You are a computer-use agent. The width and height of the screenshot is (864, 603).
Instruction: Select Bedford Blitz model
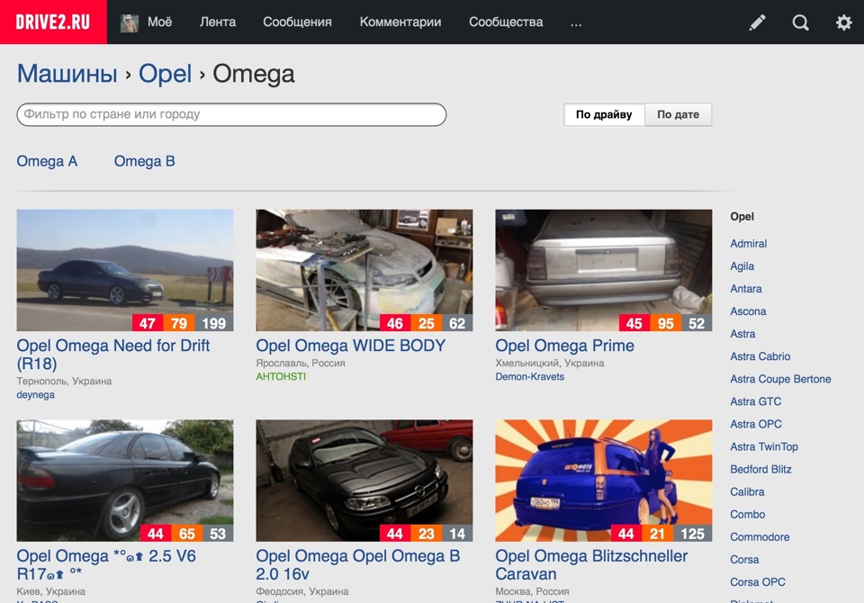(x=761, y=470)
